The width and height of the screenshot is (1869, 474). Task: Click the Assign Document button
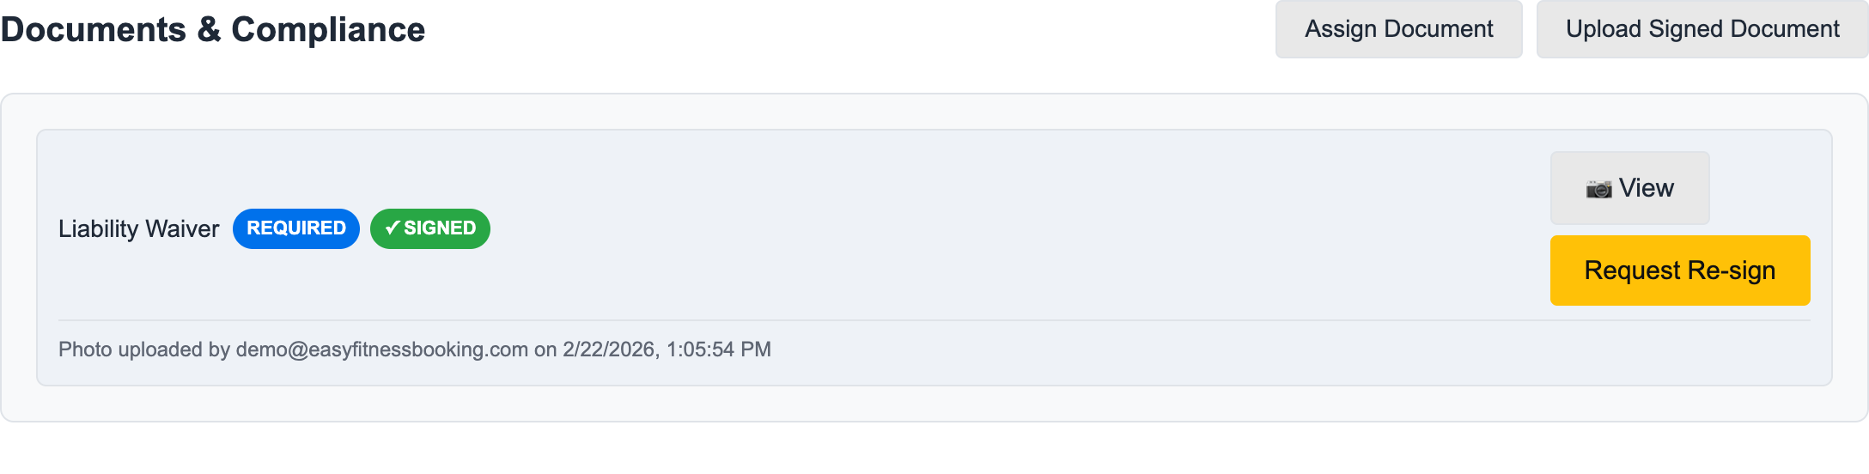pos(1398,29)
